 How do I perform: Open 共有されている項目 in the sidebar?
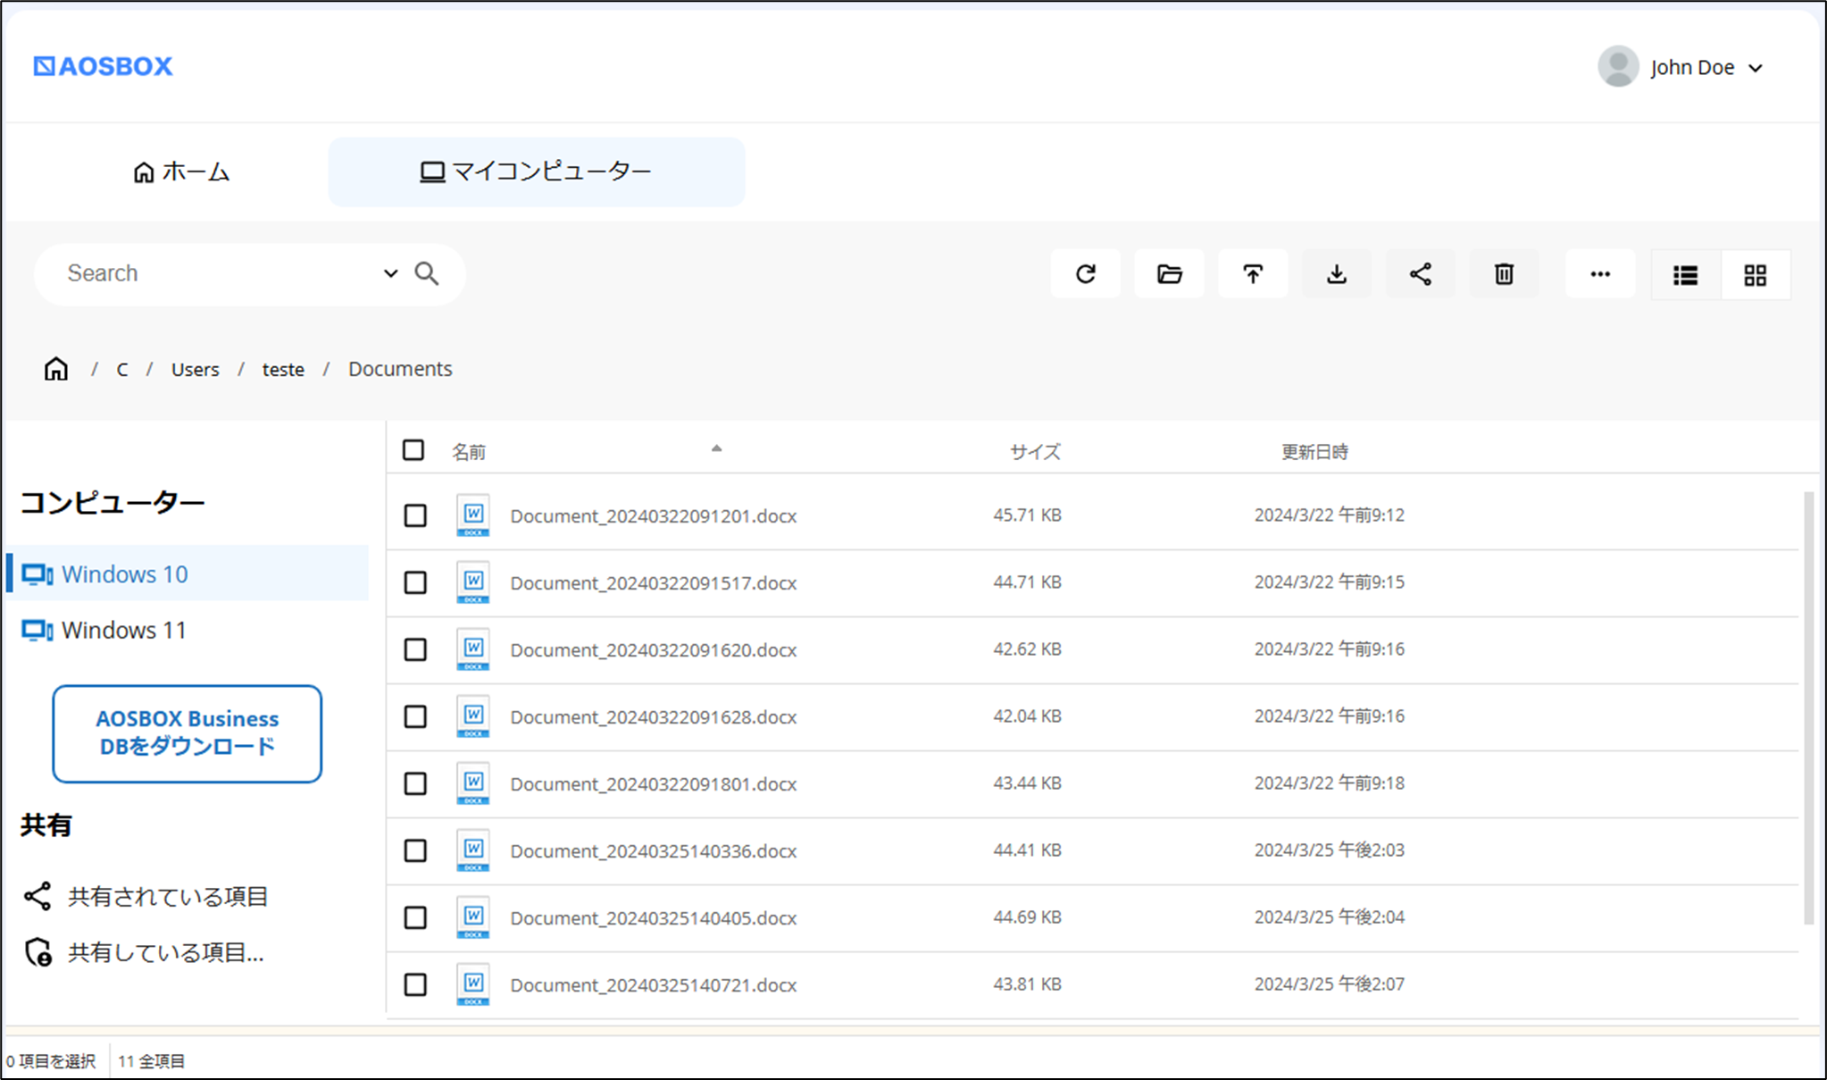click(146, 896)
